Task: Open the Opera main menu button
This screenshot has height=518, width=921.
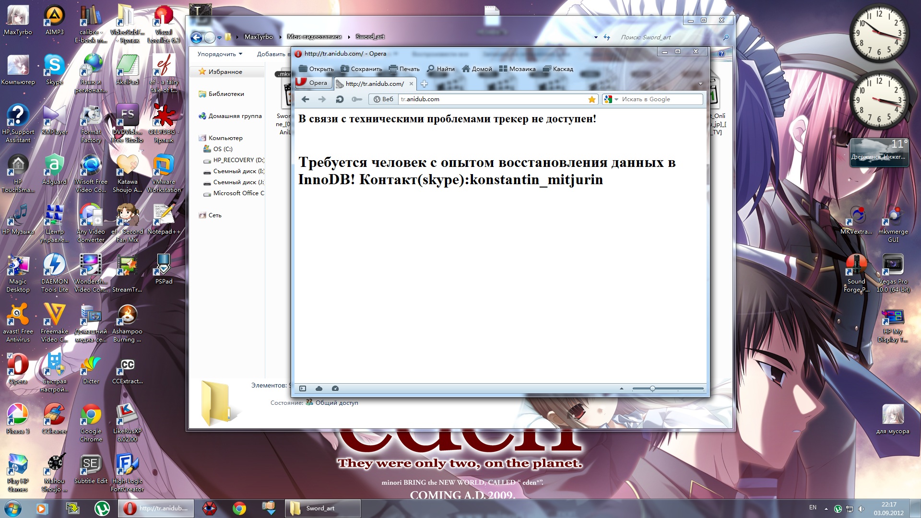Action: click(x=312, y=83)
